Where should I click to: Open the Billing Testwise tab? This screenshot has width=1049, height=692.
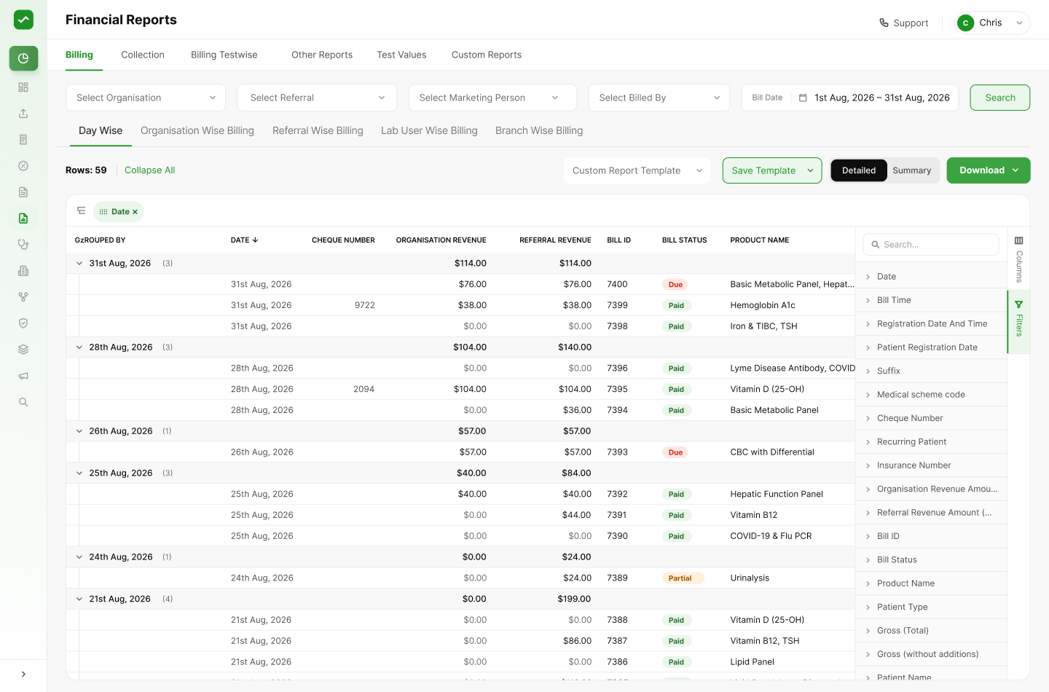pos(224,55)
